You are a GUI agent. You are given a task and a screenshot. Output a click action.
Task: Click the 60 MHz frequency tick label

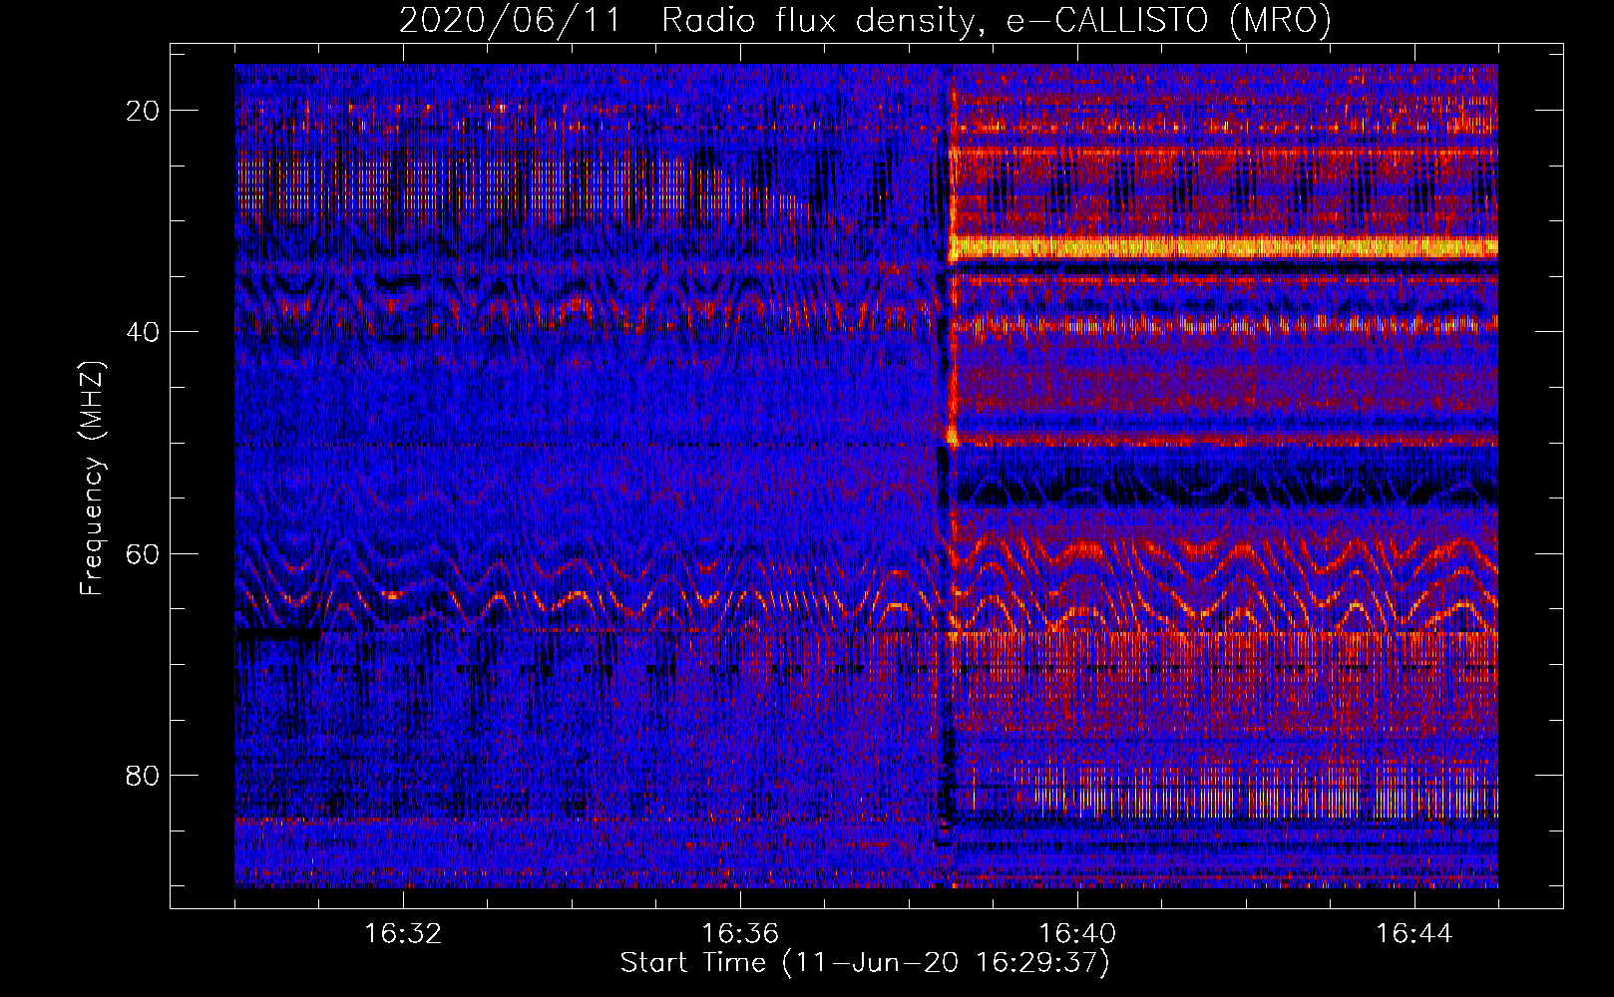(143, 553)
